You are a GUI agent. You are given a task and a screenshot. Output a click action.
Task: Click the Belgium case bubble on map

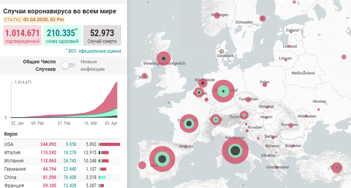199,92
